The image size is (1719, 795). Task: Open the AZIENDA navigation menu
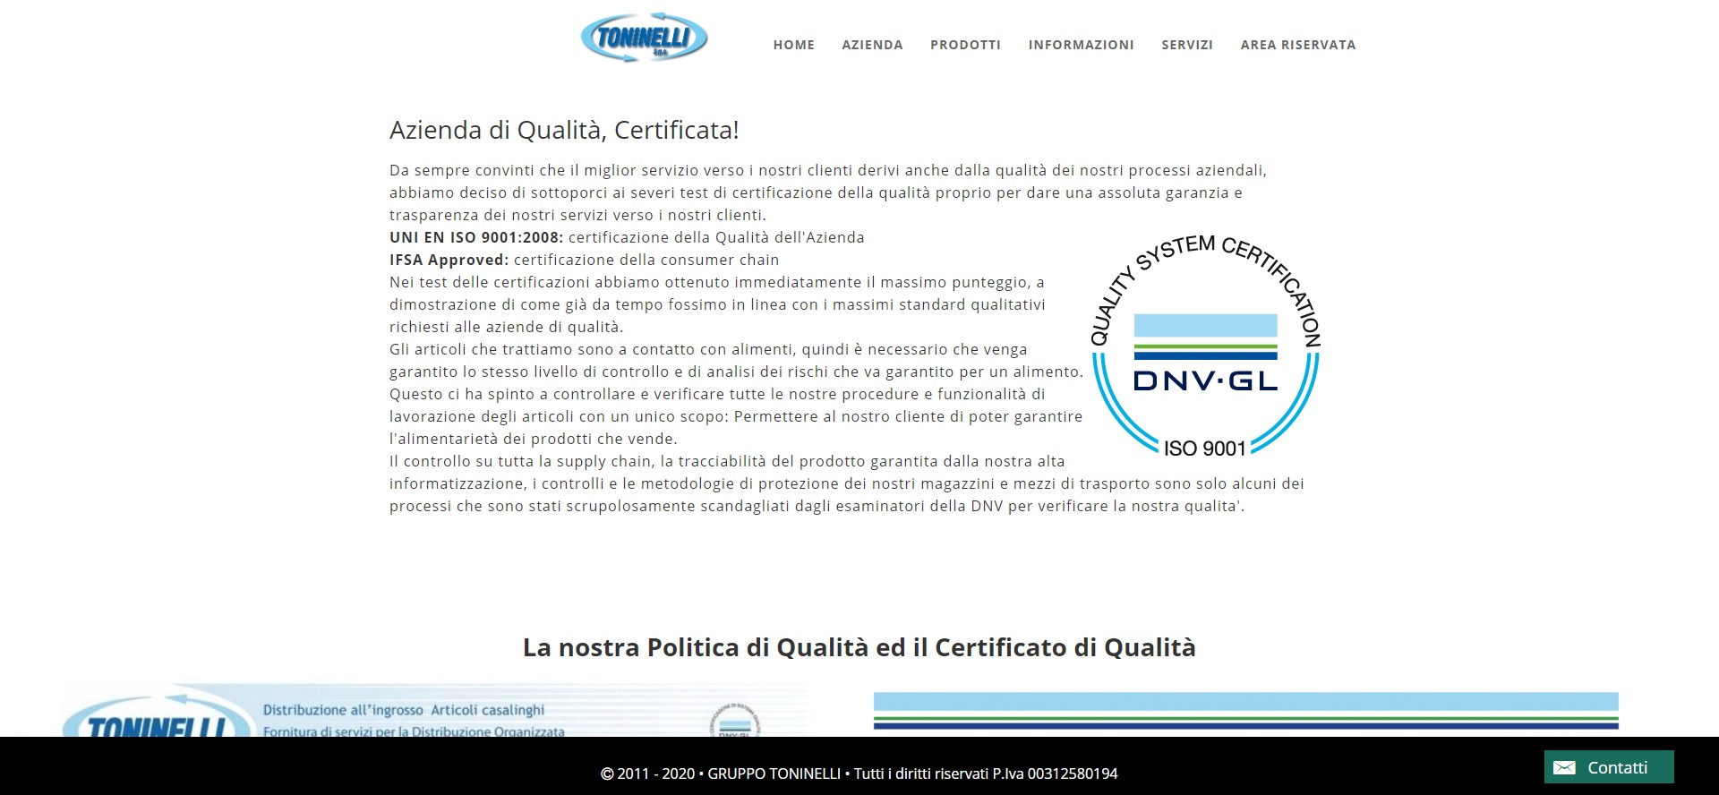[x=872, y=45]
